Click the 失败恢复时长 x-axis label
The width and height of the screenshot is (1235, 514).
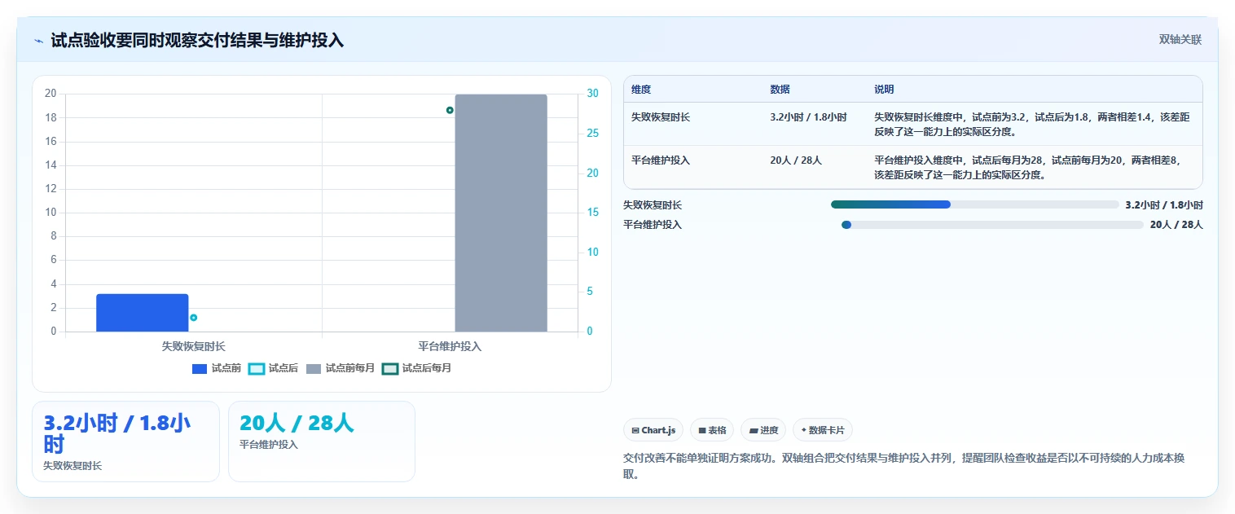pyautogui.click(x=194, y=346)
